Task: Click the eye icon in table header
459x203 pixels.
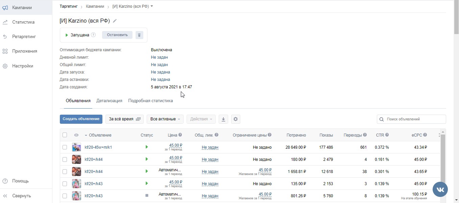Action: pyautogui.click(x=76, y=135)
